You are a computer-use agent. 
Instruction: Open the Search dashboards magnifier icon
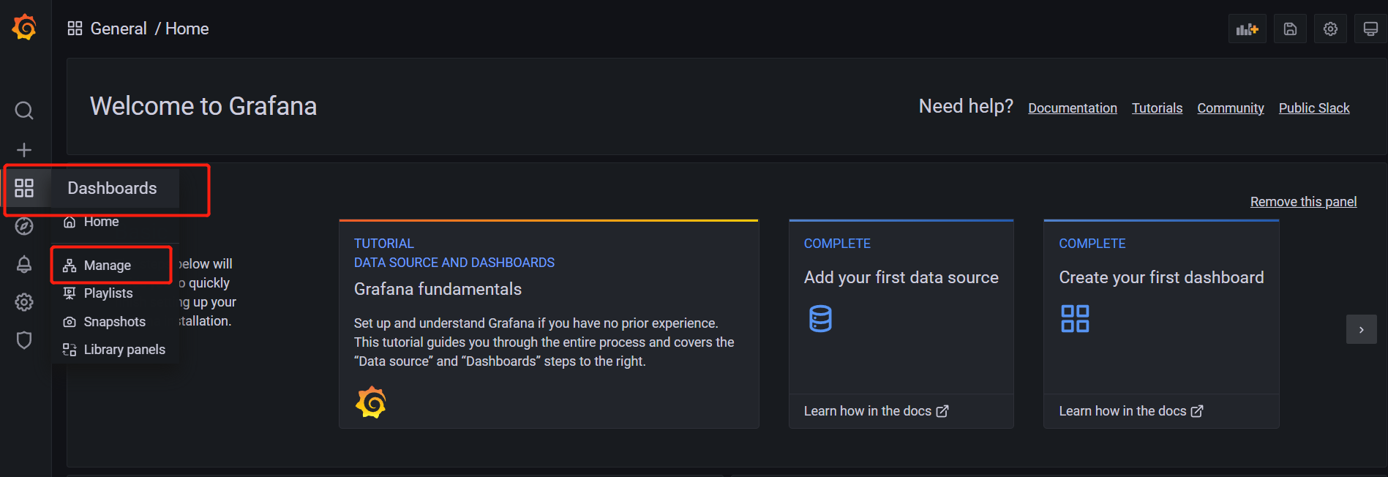tap(24, 110)
